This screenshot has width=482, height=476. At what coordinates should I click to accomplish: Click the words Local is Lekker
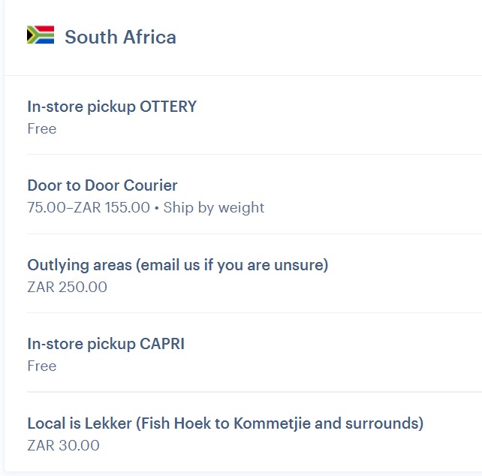(x=79, y=423)
